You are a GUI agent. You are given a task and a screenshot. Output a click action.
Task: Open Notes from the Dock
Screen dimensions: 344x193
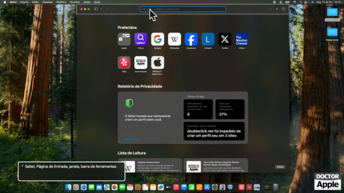153,187
